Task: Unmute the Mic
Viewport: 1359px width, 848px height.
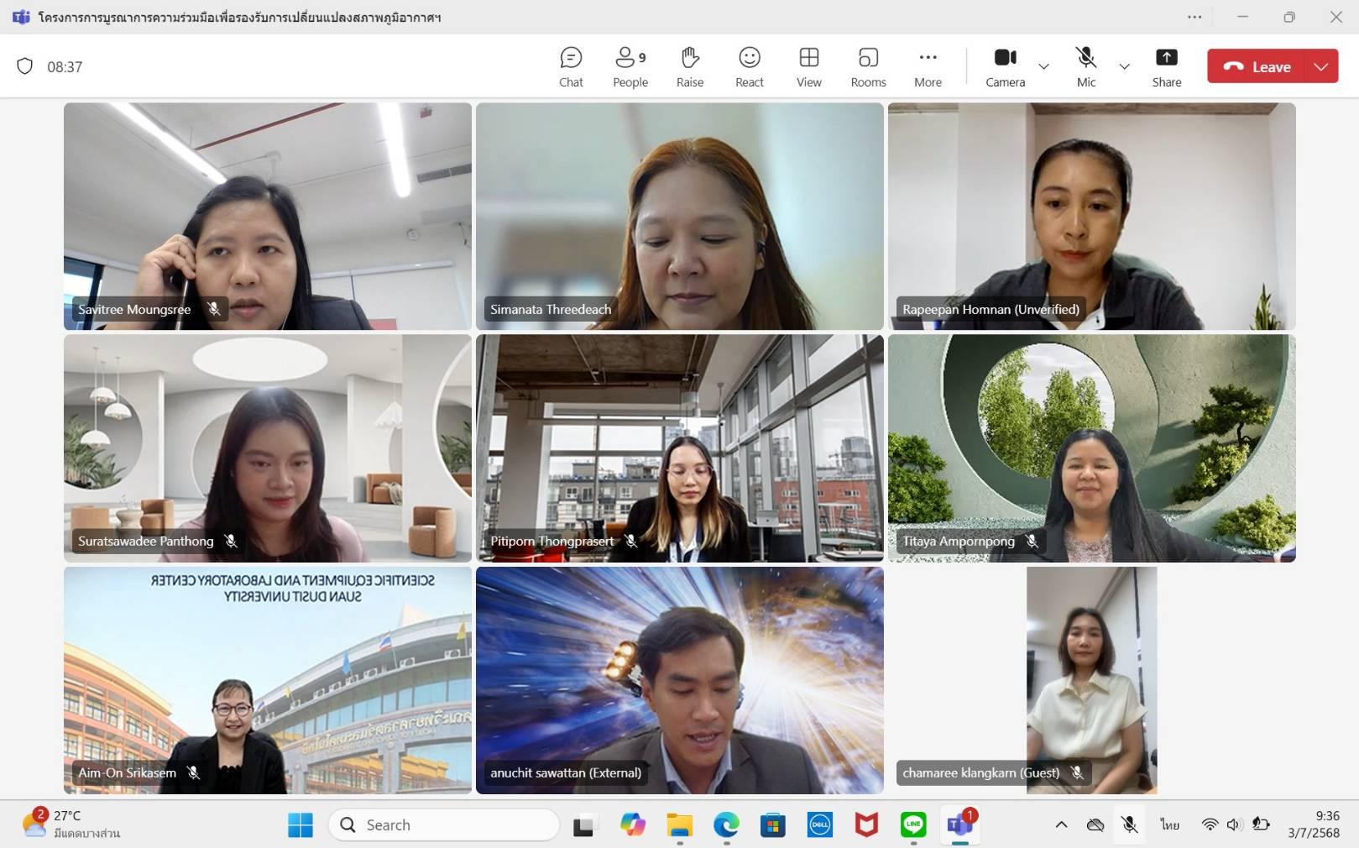Action: [1085, 66]
